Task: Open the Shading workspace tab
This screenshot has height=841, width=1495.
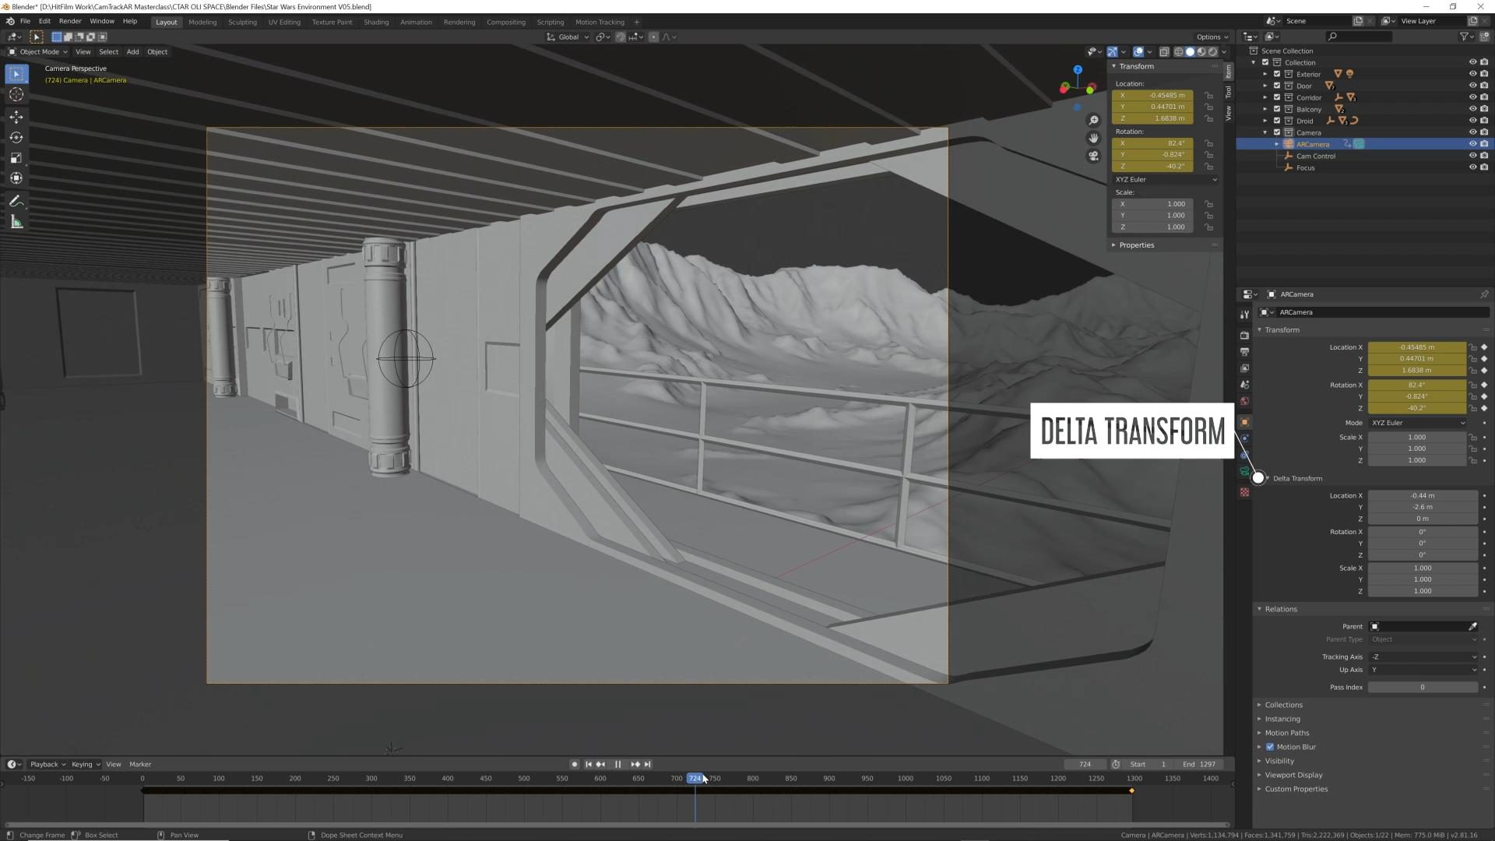Action: pyautogui.click(x=376, y=22)
